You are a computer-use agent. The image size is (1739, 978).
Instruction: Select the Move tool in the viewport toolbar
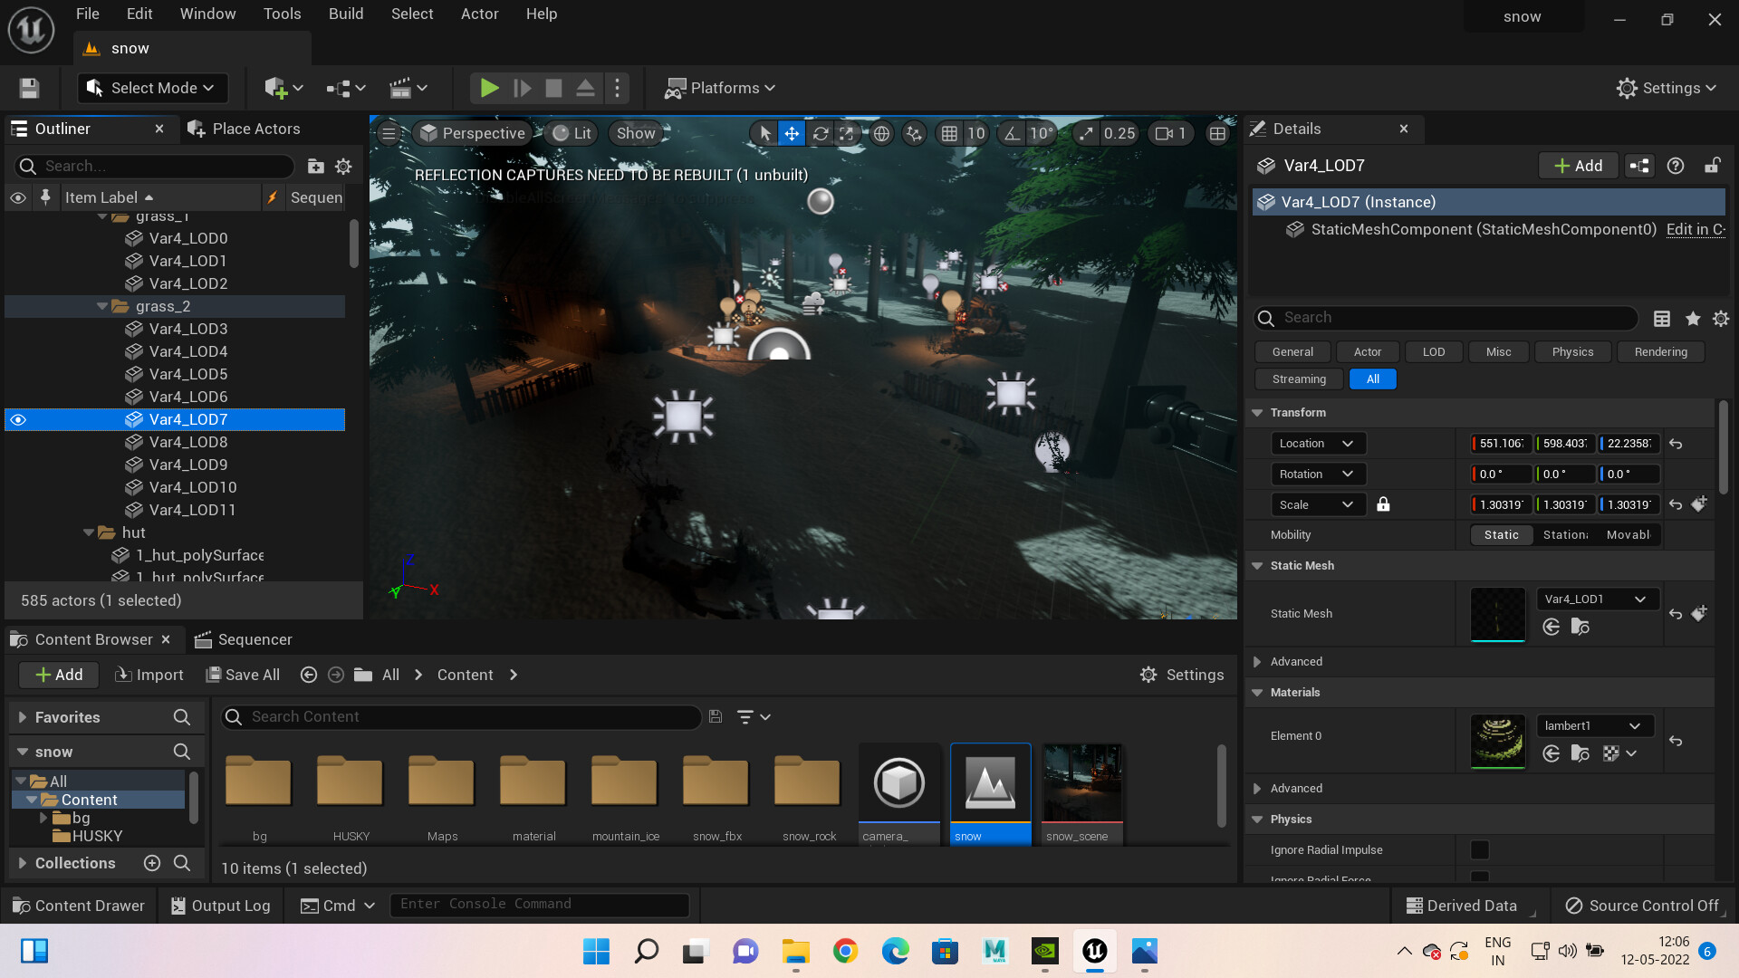[792, 133]
